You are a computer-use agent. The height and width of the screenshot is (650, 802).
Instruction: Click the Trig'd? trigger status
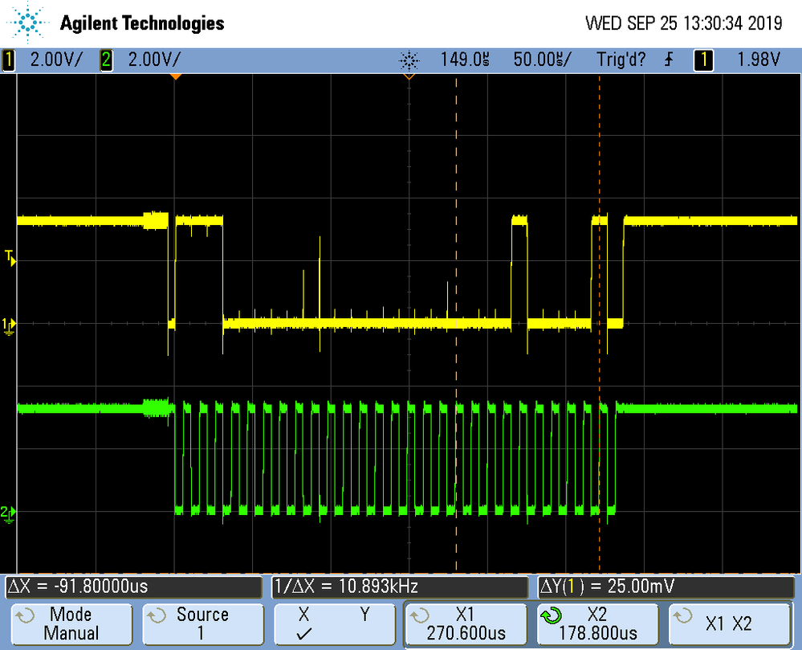(x=621, y=60)
